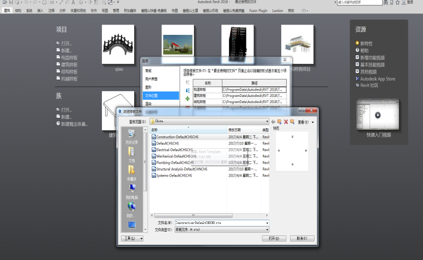Viewport: 423px width, 260px height.
Task: Click 机械样板 mechanical template link
Action: click(67, 78)
